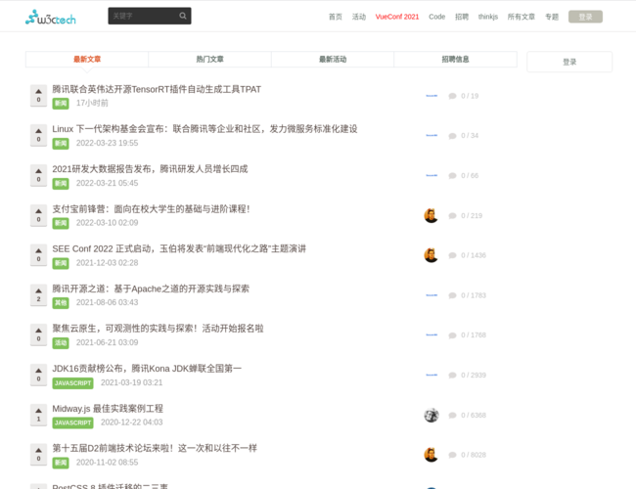Open author avatar for 第十五届D2 article
636x489 pixels.
pyautogui.click(x=432, y=455)
